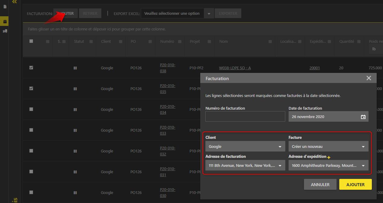Open the Numéro column menu icon

pyautogui.click(x=180, y=42)
